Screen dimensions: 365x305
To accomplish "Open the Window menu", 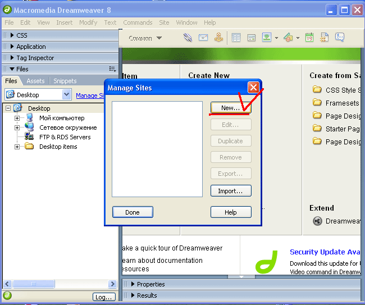I will point(186,22).
